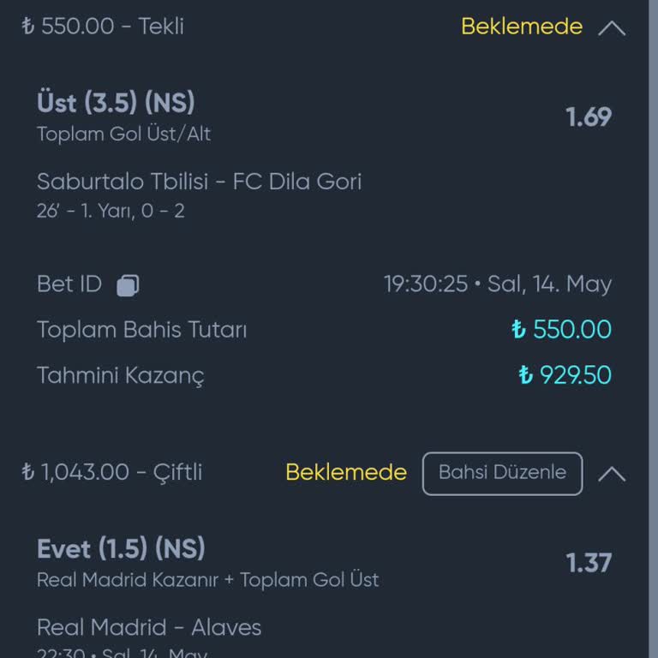Collapse the ₺1,043.00 Çiftli bet slip
The image size is (658, 658).
pyautogui.click(x=612, y=473)
